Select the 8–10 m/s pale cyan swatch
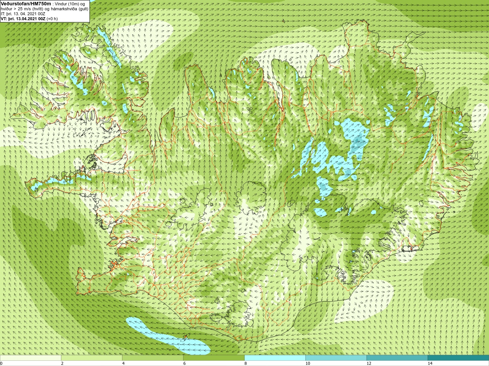Viewport: 489px width, 366px height. pyautogui.click(x=275, y=358)
